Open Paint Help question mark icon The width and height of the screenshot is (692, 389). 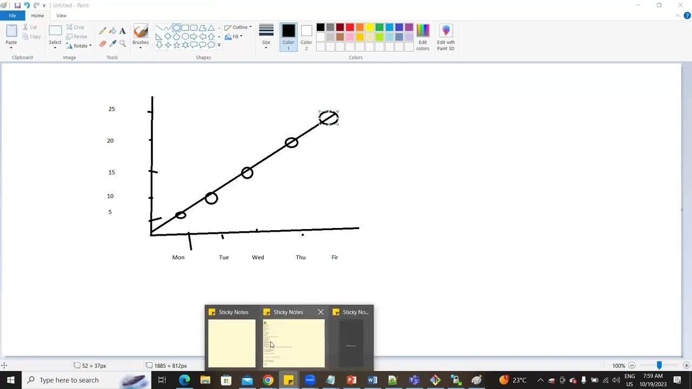click(687, 16)
